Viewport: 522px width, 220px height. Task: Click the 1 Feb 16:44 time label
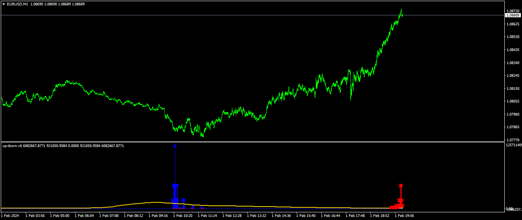[330, 216]
